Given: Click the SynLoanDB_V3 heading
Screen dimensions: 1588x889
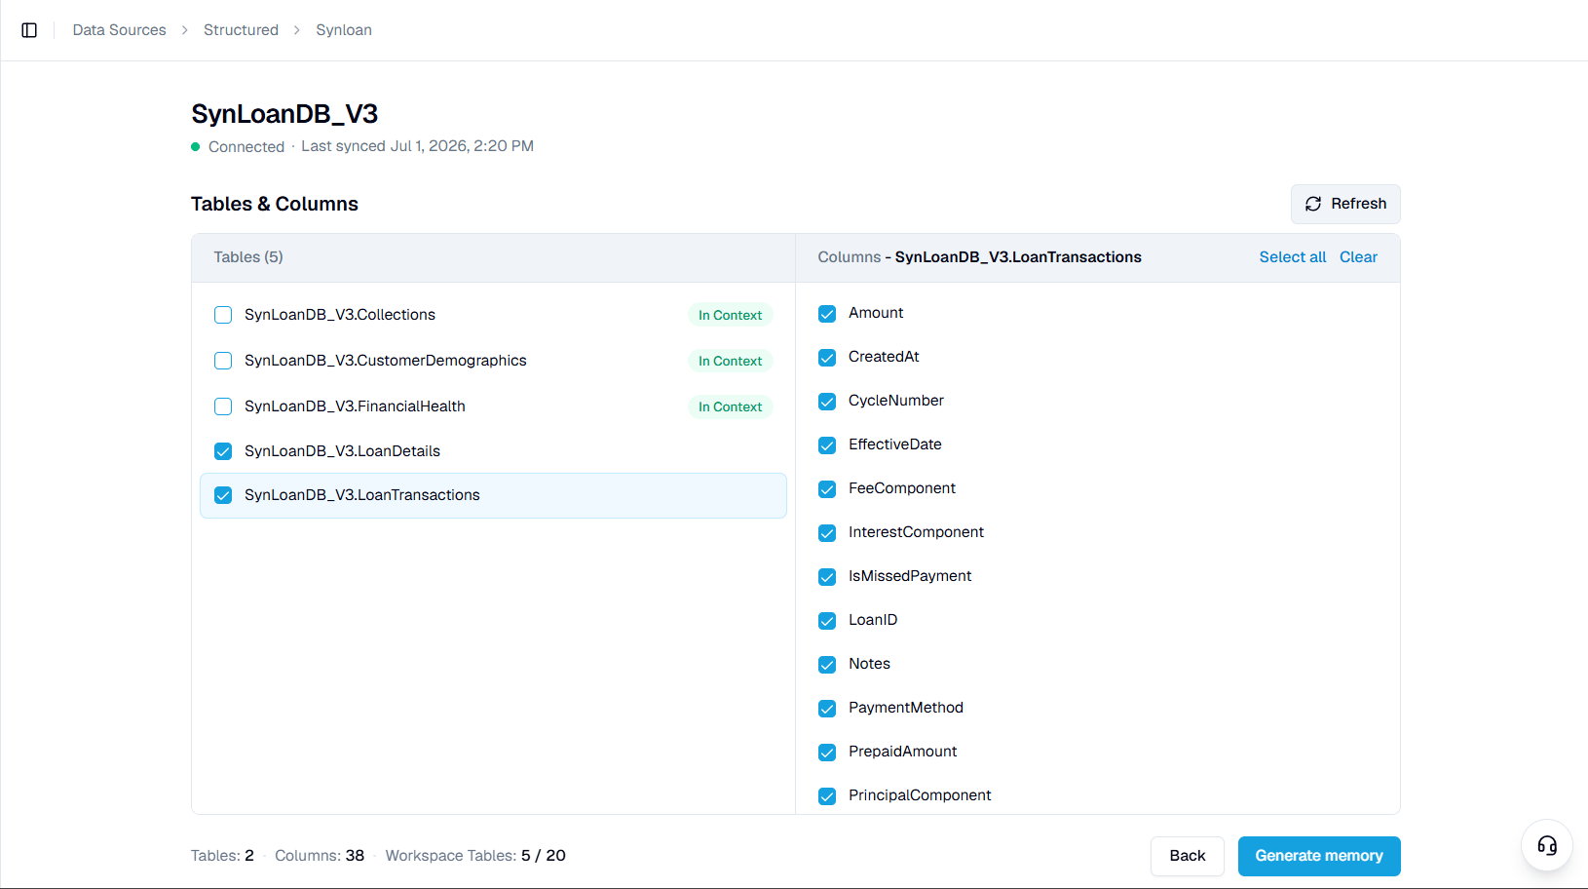Looking at the screenshot, I should click(x=284, y=114).
